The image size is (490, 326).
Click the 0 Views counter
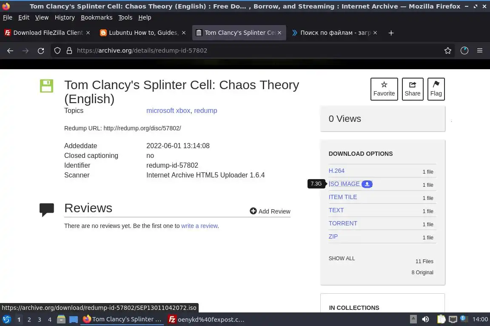(x=345, y=118)
